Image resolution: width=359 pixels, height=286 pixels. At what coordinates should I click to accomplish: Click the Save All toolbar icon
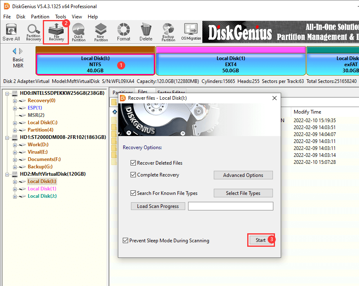[x=11, y=32]
